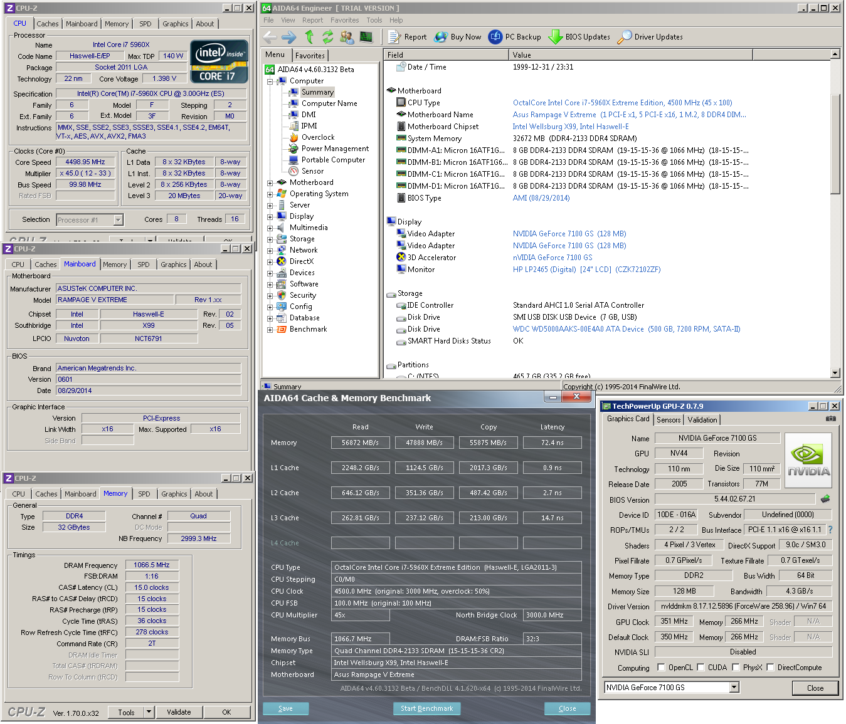Enable the PhysX checkbox in GPU-Z

(736, 668)
